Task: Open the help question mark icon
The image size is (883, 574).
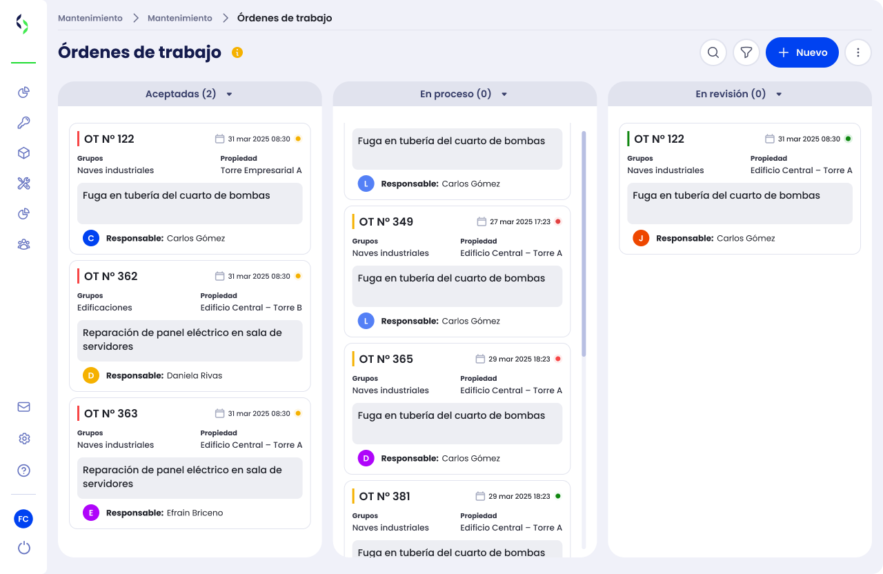Action: 23,471
